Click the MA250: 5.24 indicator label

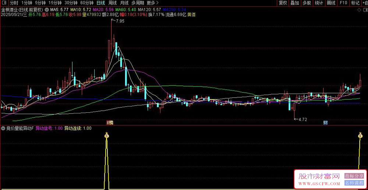coord(174,10)
